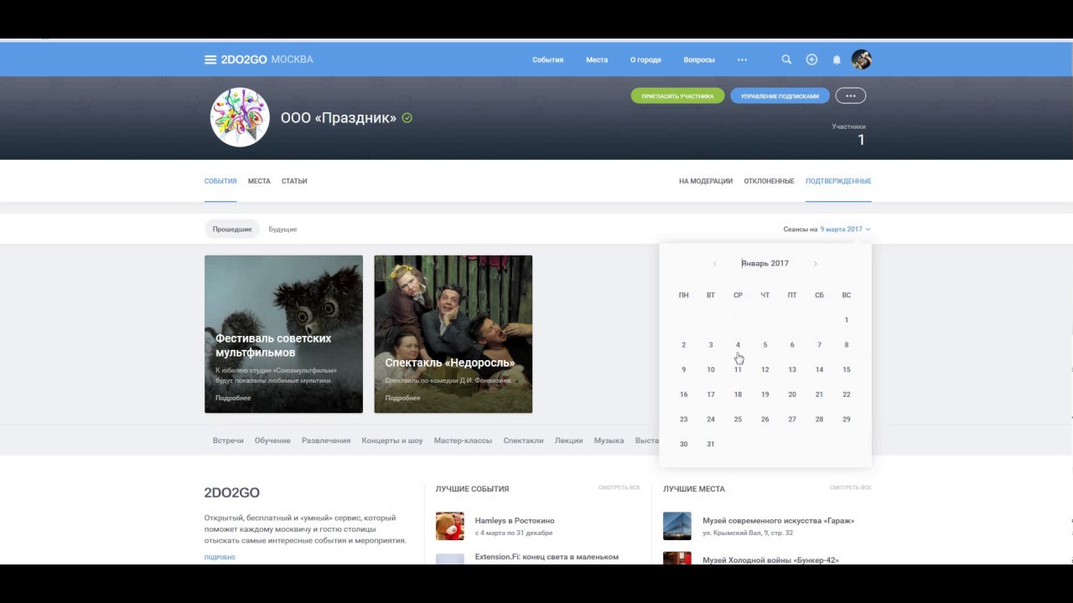Click the green verified checkmark badge

pyautogui.click(x=407, y=118)
